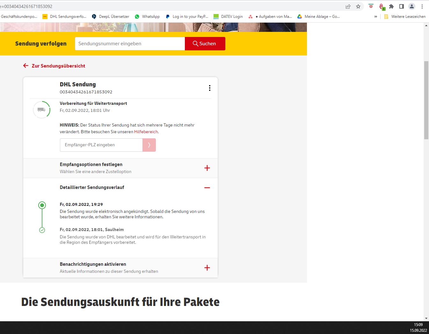
Task: Open the DATEV Login bookmark
Action: click(x=228, y=17)
